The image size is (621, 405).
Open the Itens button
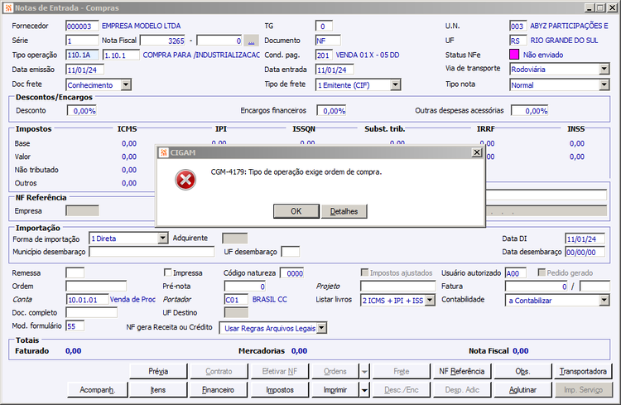(157, 390)
